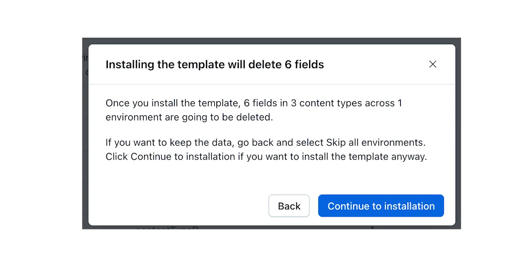This screenshot has width=527, height=268.
Task: Click the count value beside contentTypeD
Action: [x=372, y=228]
